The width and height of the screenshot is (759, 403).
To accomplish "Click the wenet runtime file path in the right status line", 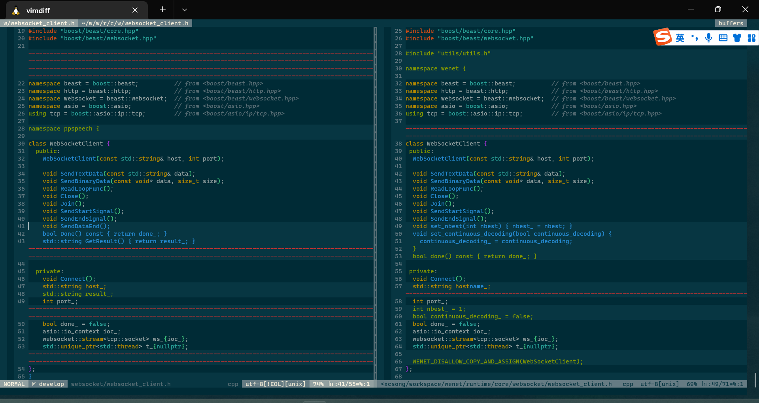I will pyautogui.click(x=496, y=384).
